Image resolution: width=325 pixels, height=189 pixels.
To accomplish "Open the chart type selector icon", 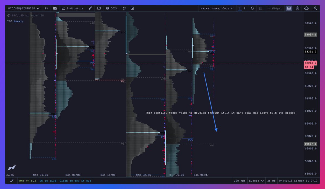I will 55,8.
